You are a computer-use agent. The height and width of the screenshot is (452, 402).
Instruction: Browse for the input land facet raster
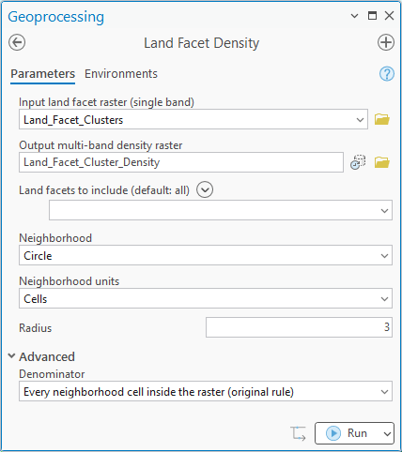click(382, 119)
